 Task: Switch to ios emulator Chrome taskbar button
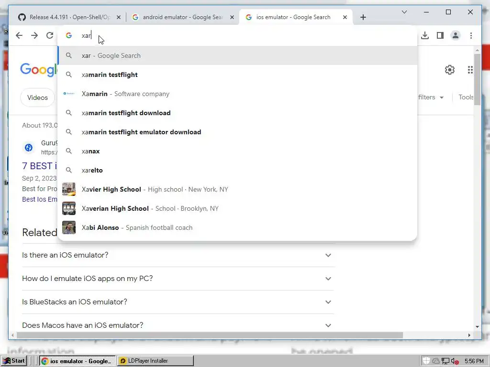click(78, 361)
